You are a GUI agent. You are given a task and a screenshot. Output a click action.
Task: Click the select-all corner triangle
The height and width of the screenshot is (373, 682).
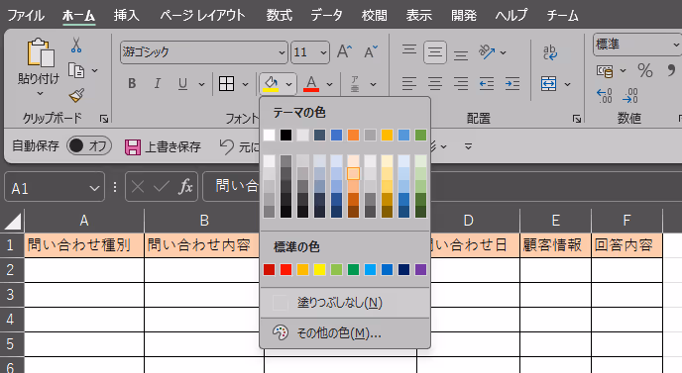click(13, 221)
